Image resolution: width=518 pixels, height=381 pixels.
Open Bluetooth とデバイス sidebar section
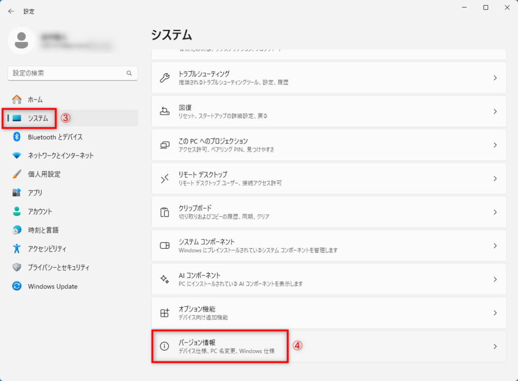[x=55, y=137]
